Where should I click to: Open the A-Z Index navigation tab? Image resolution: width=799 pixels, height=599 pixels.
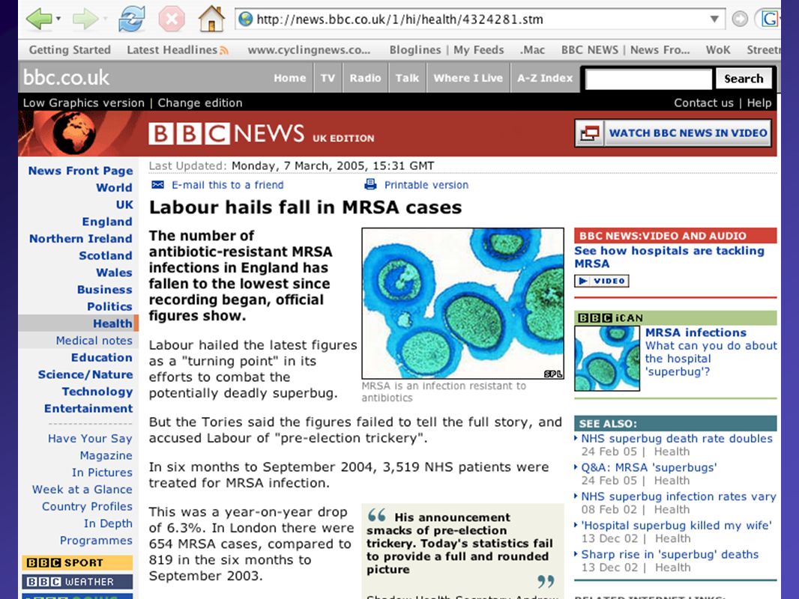pos(545,79)
